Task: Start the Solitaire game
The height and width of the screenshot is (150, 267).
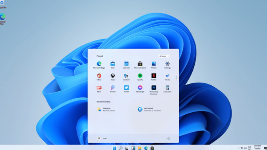Action: [126, 77]
